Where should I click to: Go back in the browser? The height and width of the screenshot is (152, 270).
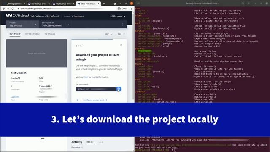point(4,8)
